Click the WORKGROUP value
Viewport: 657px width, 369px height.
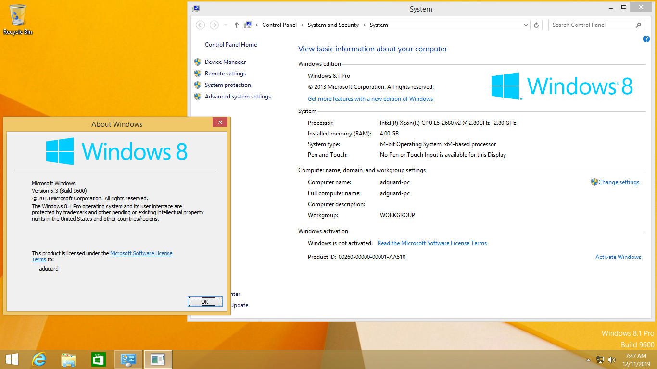click(x=397, y=215)
